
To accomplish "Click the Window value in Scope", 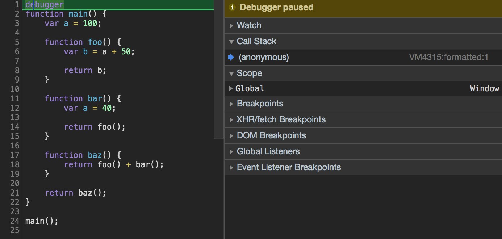I will pyautogui.click(x=484, y=88).
